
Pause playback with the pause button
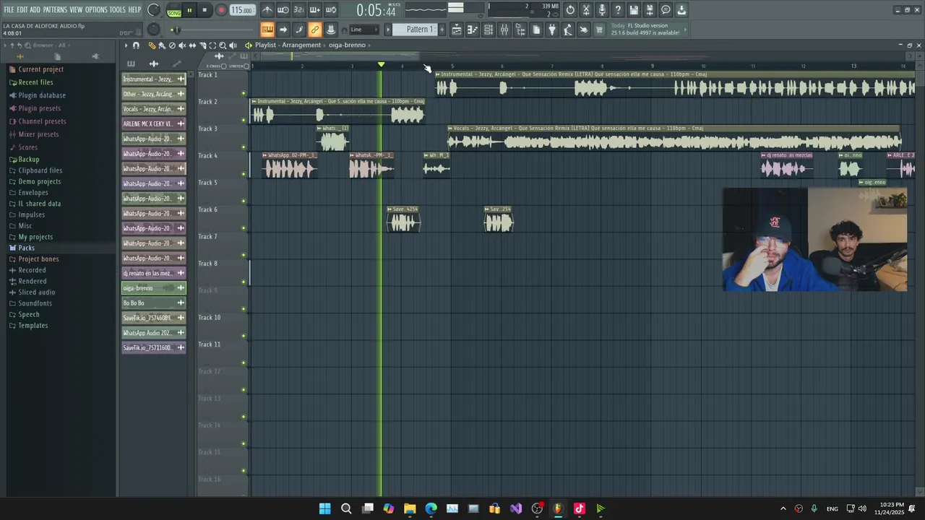tap(189, 10)
